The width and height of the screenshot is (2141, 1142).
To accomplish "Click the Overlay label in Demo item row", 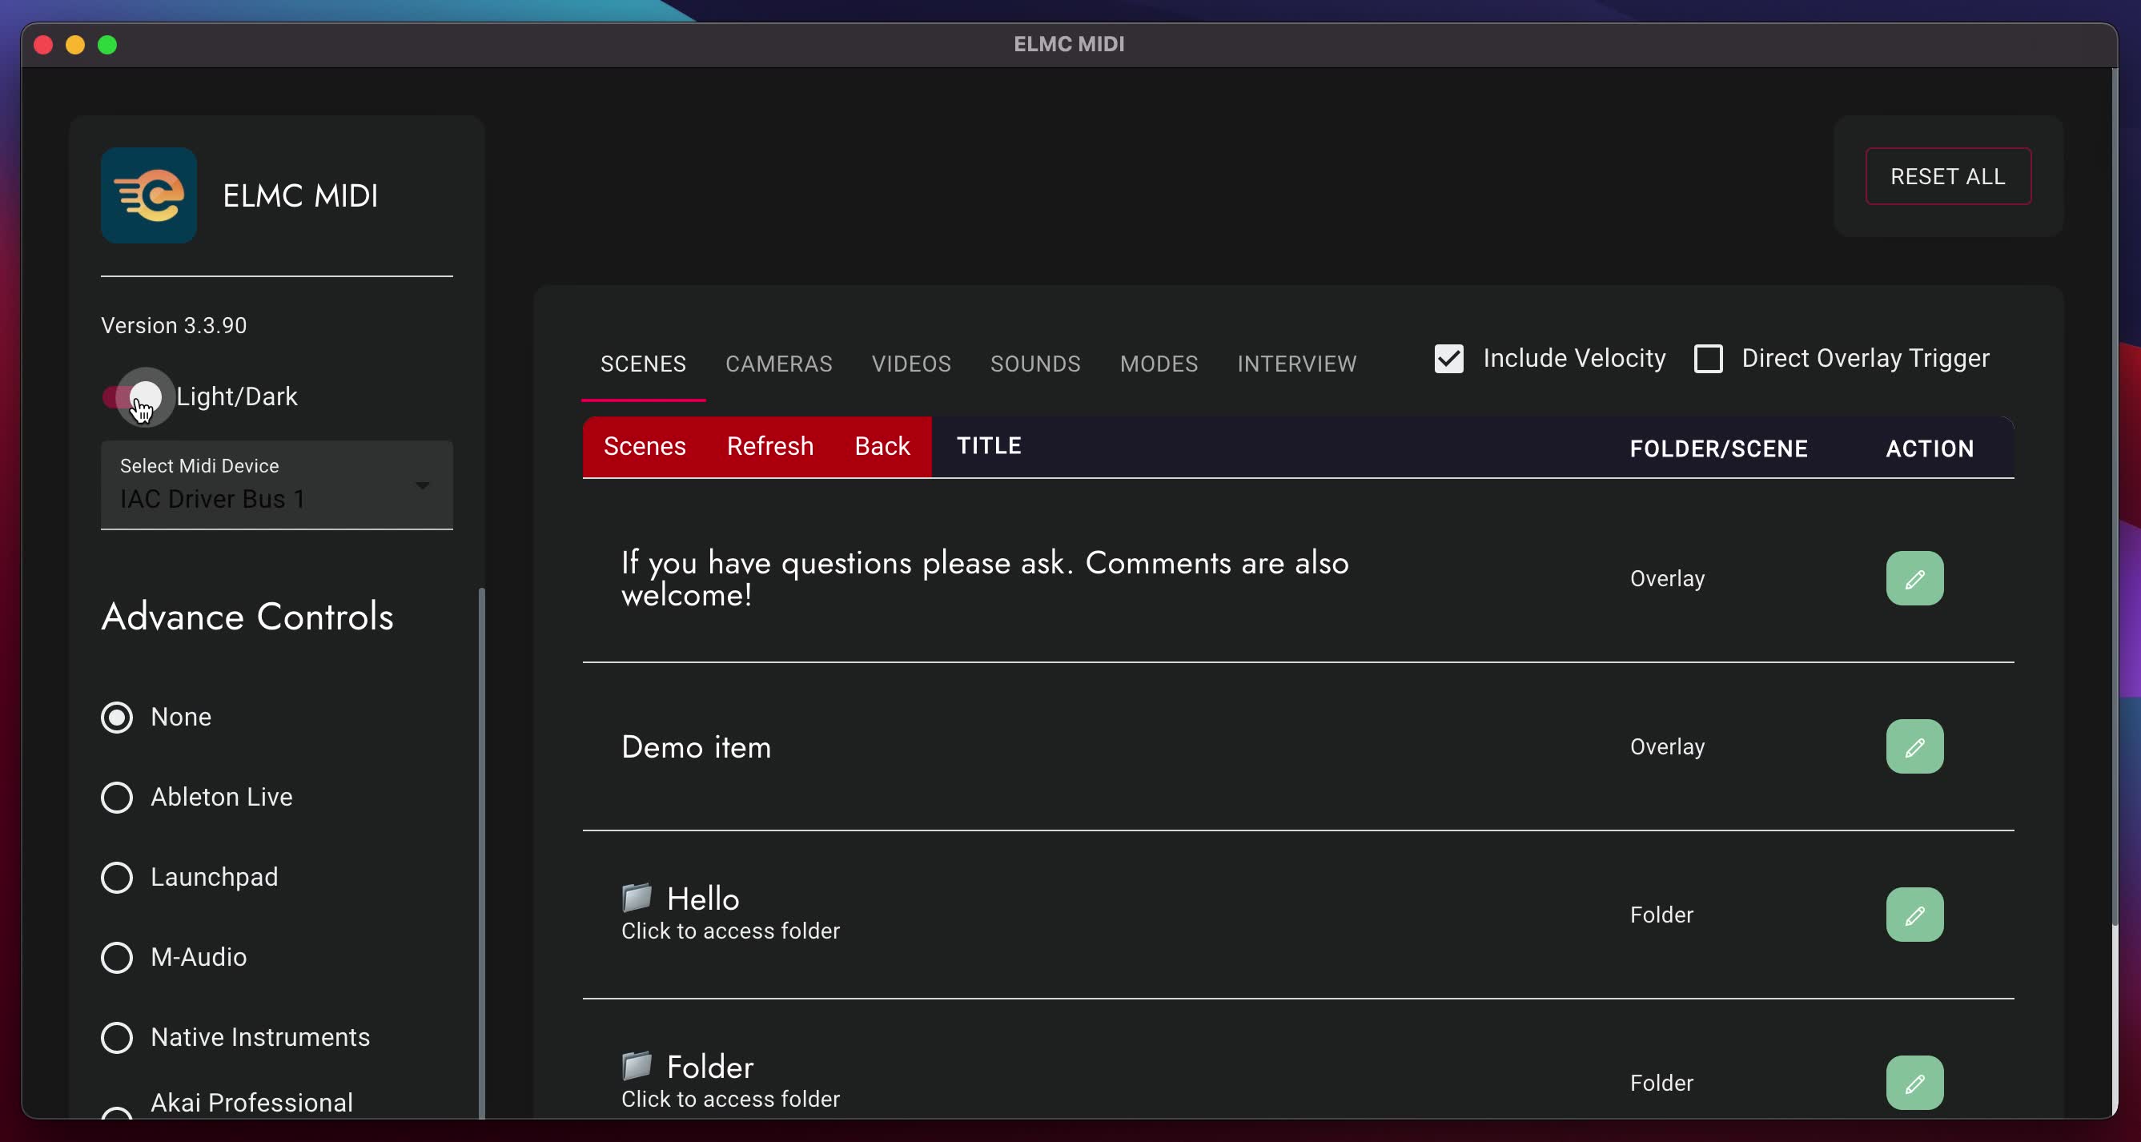I will point(1667,746).
